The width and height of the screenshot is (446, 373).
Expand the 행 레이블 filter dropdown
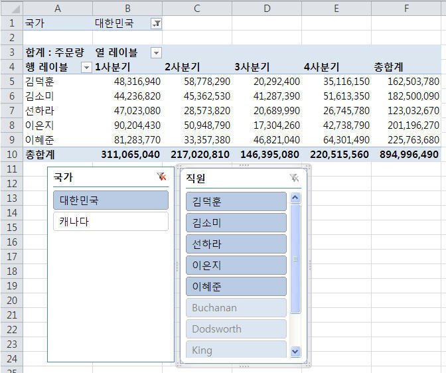pyautogui.click(x=86, y=67)
